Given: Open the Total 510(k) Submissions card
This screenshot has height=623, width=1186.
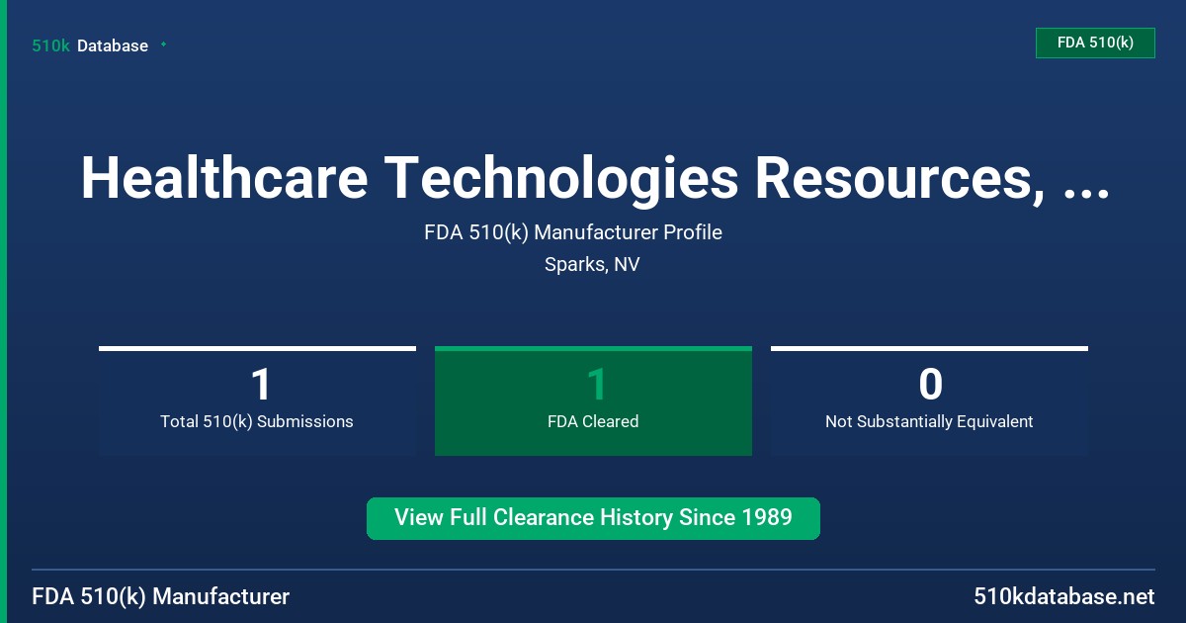Looking at the screenshot, I should (257, 400).
